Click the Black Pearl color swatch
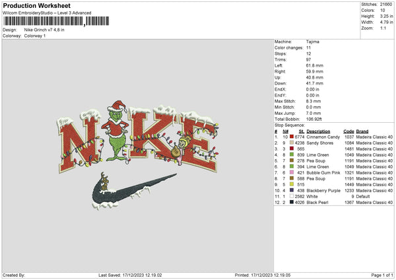396x280 pixels. coord(292,202)
